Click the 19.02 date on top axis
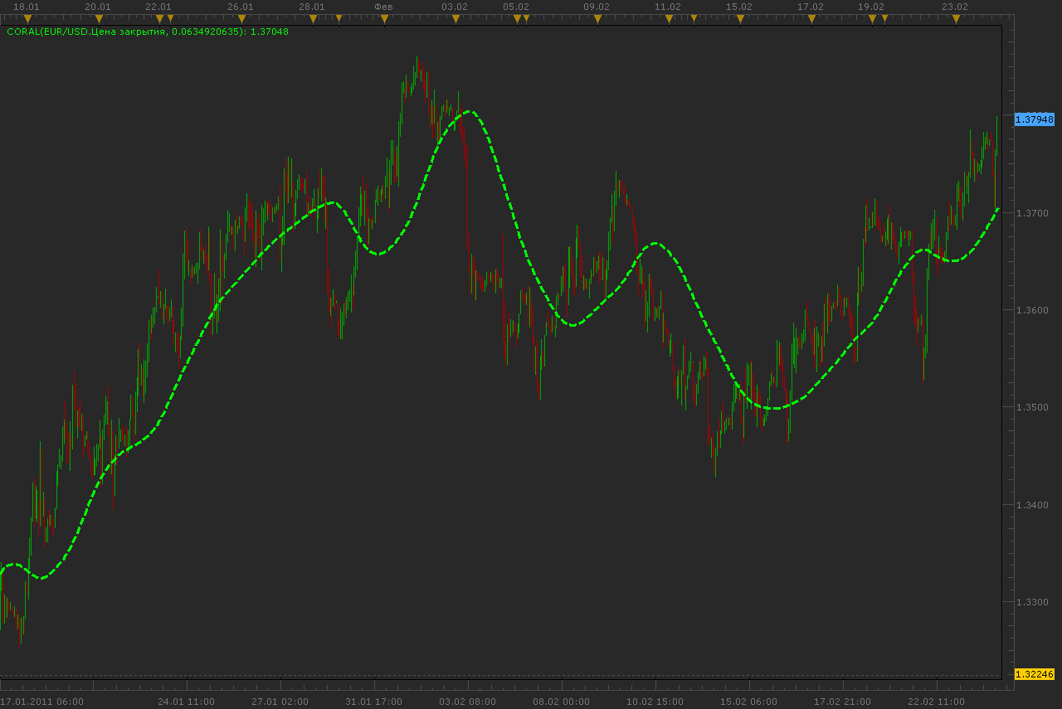1062x709 pixels. [871, 7]
